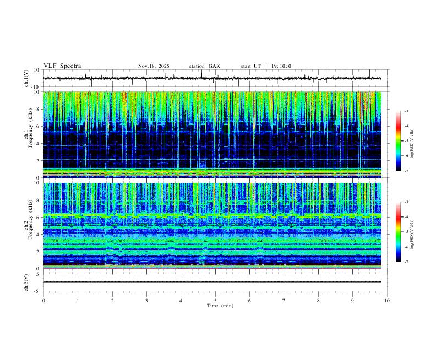The width and height of the screenshot is (436, 337).
Task: Click the ch.2 color bar log(PSD) label
Action: (x=412, y=234)
